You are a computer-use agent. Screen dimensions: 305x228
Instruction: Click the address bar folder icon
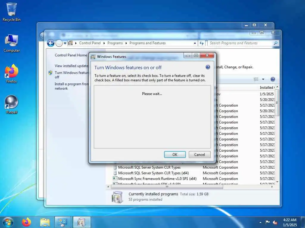[x=71, y=43]
